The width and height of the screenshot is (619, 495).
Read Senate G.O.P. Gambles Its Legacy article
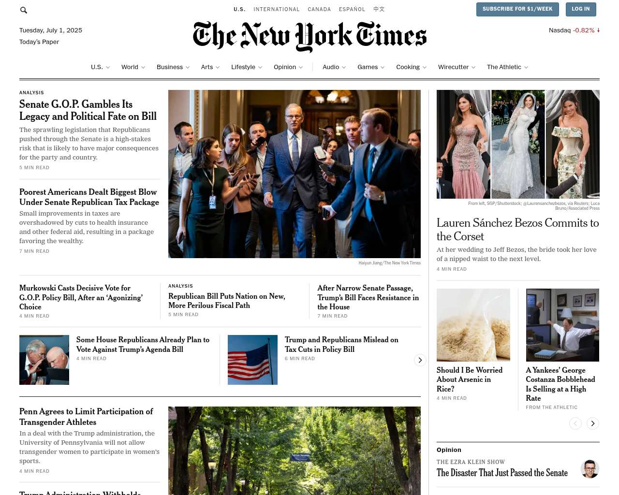point(88,110)
